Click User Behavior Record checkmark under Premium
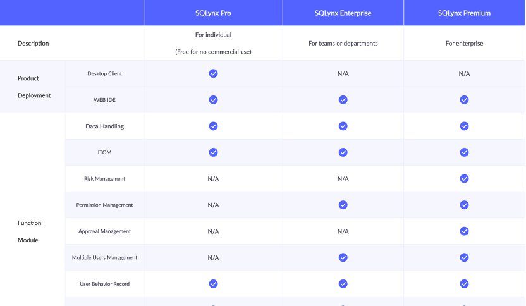Screen dimensions: 526x306 click(x=464, y=284)
